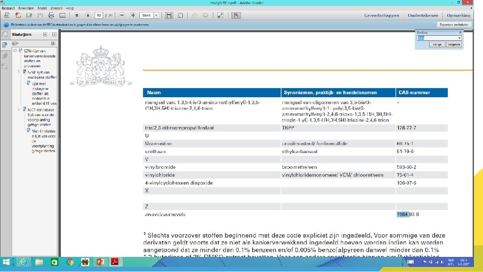Screen dimensions: 483x272
Task: Click the Zoeken search text field
Action: click(x=437, y=38)
